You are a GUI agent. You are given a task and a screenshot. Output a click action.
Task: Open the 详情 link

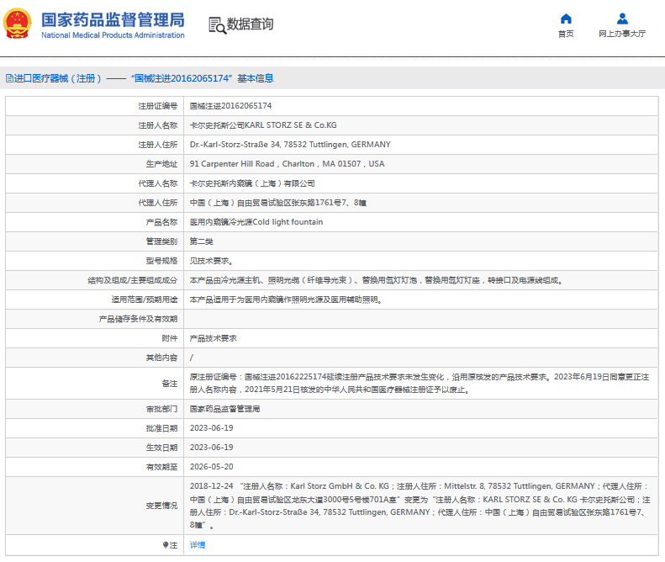(197, 545)
